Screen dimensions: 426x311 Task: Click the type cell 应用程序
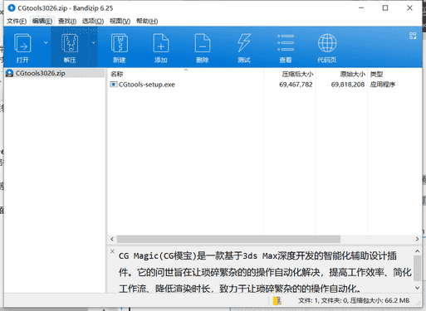(x=383, y=85)
